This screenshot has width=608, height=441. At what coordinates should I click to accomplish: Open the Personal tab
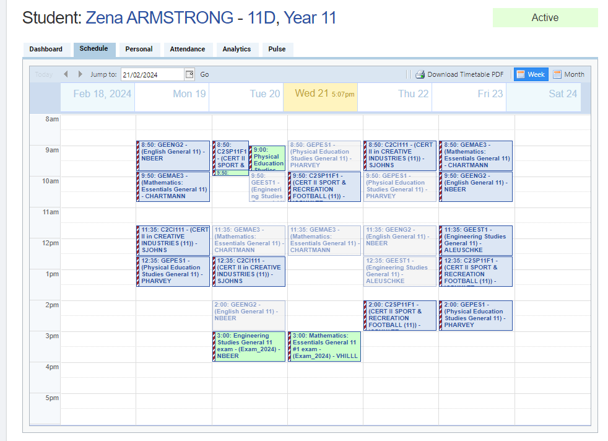tap(139, 50)
